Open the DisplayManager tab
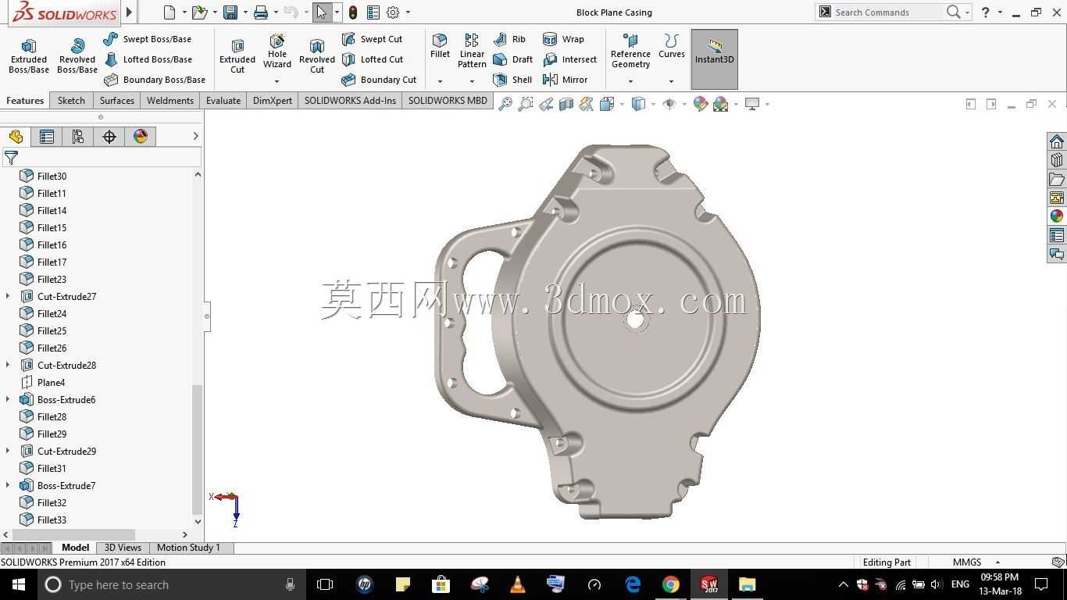This screenshot has width=1067, height=600. [141, 137]
